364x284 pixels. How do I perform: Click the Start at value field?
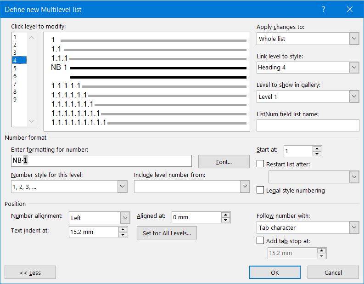click(x=298, y=151)
